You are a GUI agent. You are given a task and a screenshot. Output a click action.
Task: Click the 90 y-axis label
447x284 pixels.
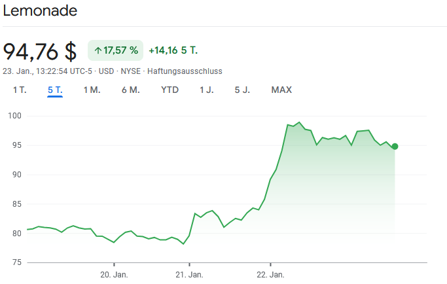tap(17, 175)
